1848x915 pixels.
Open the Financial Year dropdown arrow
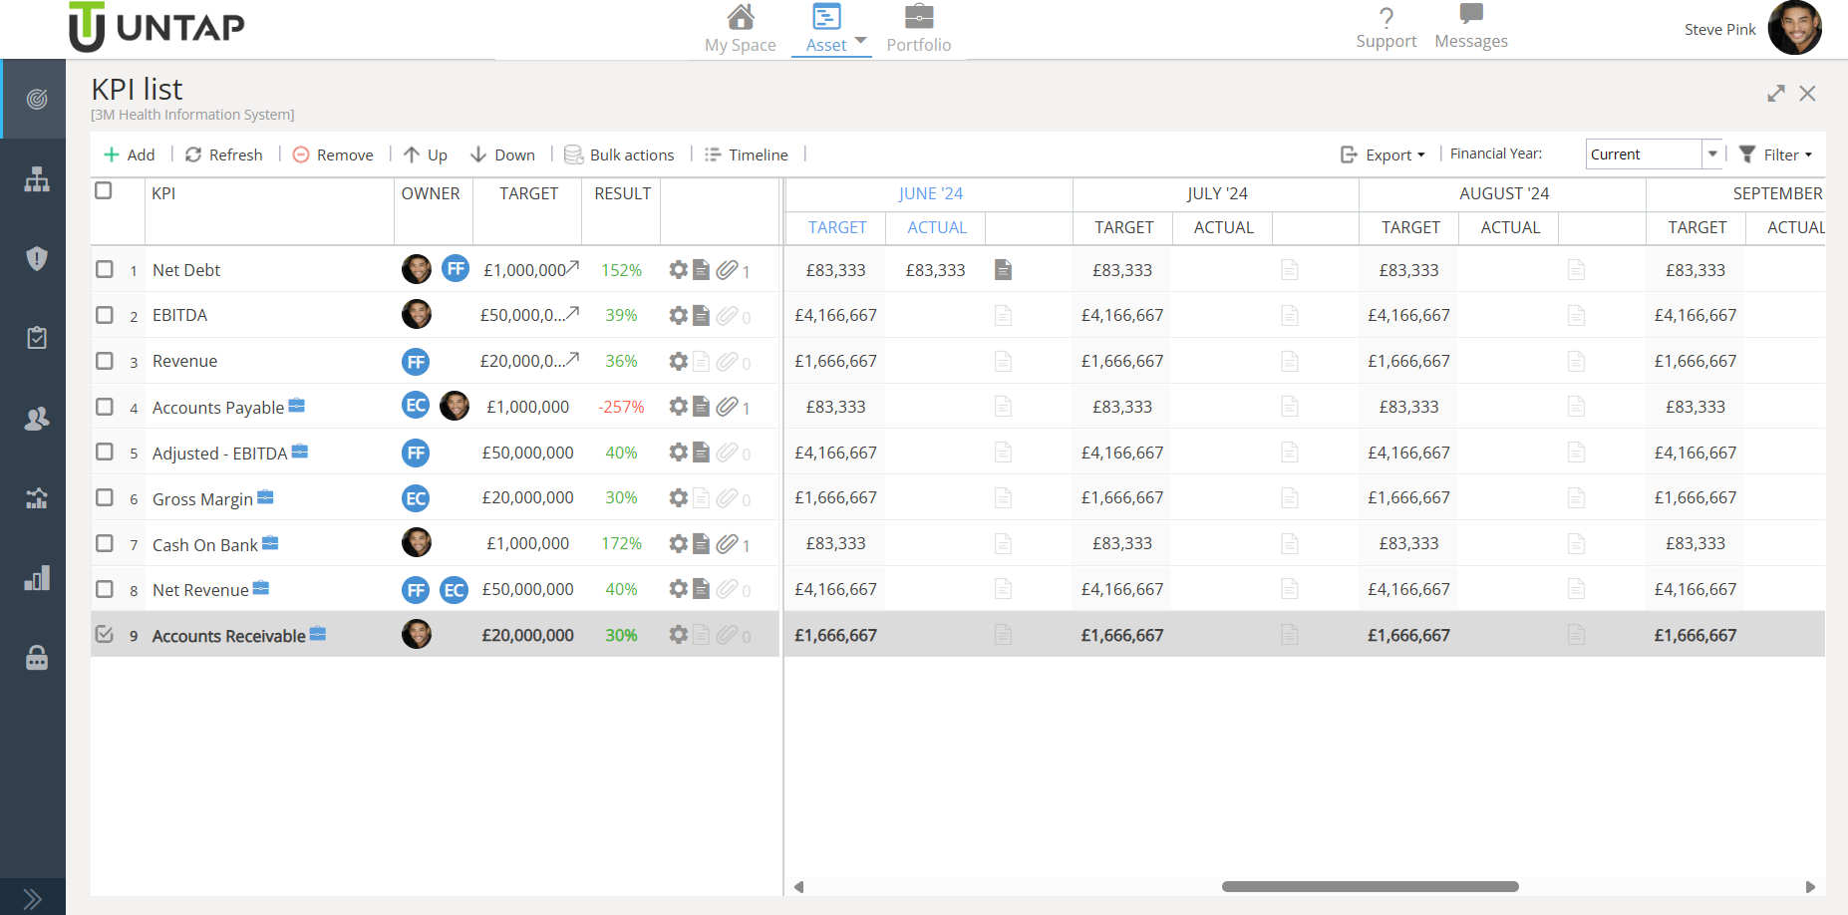1712,153
